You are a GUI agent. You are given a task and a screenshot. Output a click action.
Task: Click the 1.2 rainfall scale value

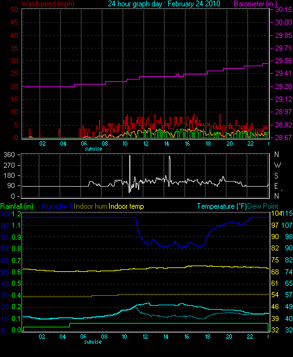coord(16,214)
